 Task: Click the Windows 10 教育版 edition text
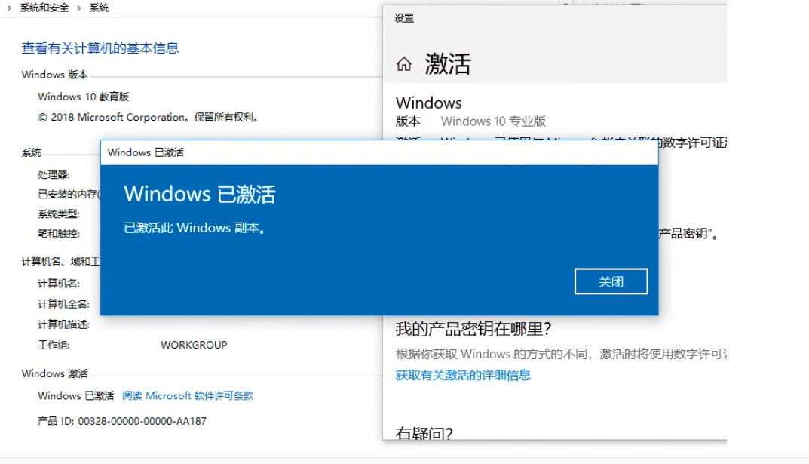(x=84, y=97)
